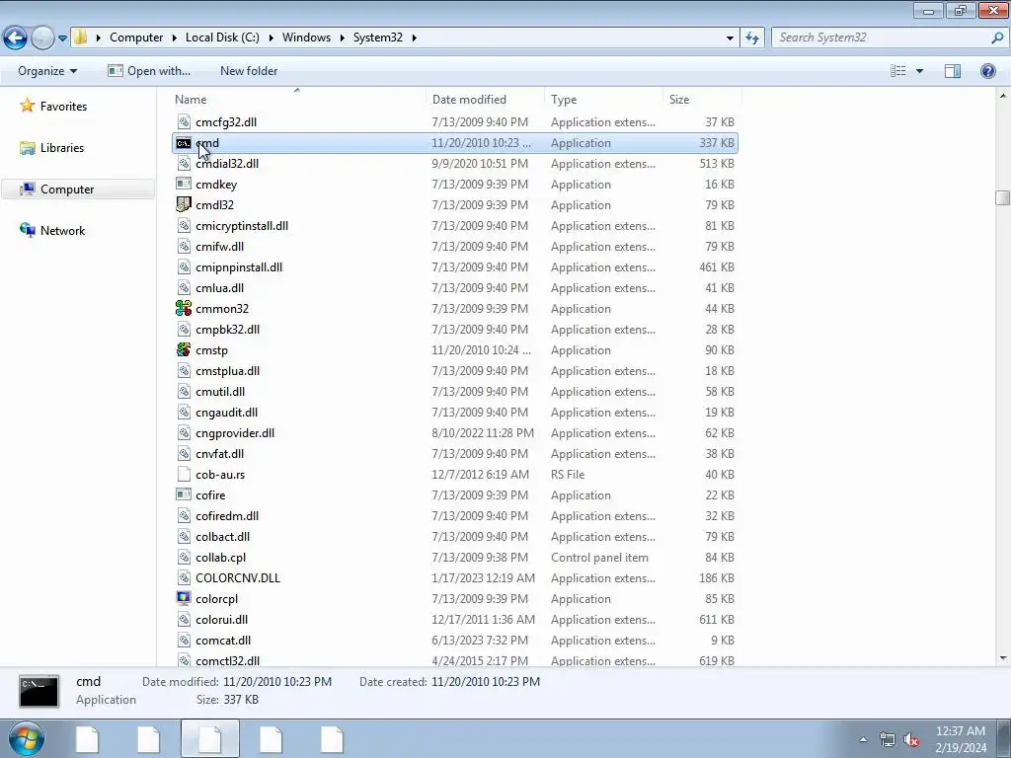Refresh the System32 folder view
This screenshot has width=1011, height=758.
751,38
